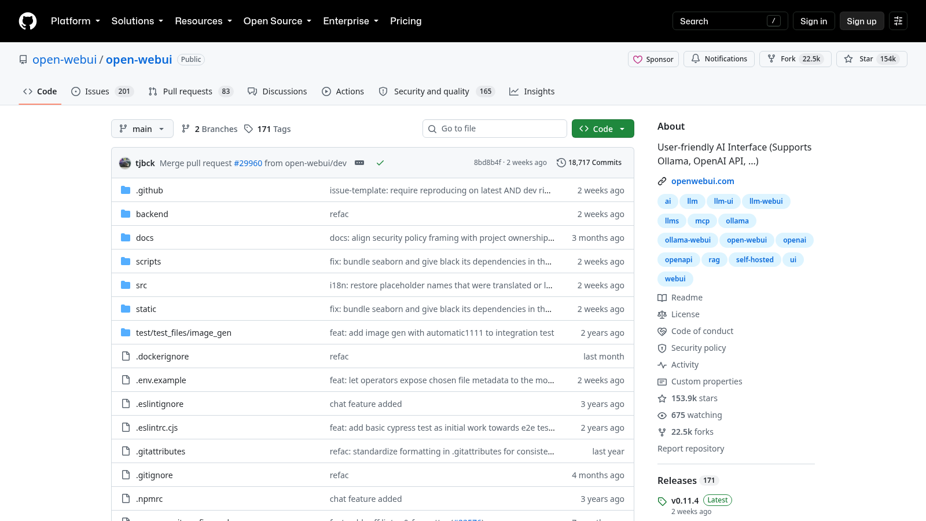Click the Sign up button
Image resolution: width=926 pixels, height=521 pixels.
(862, 21)
